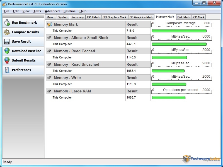The height and width of the screenshot is (167, 223).
Task: Select the System tab
Action: point(63,17)
